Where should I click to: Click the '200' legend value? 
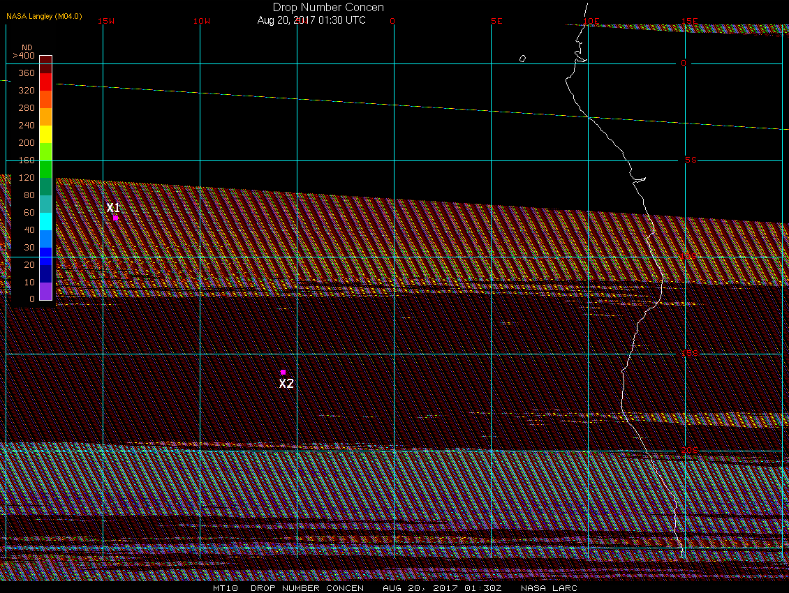tap(26, 143)
